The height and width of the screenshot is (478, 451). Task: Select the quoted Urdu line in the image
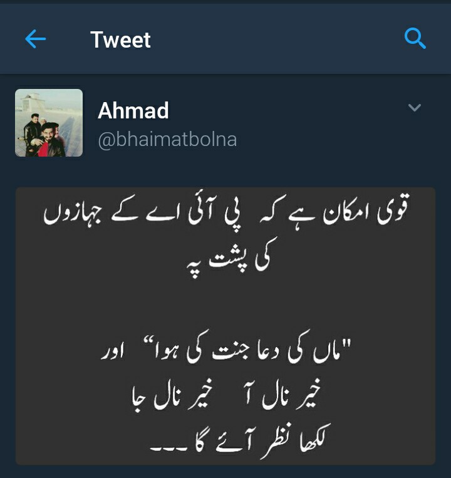tap(226, 348)
